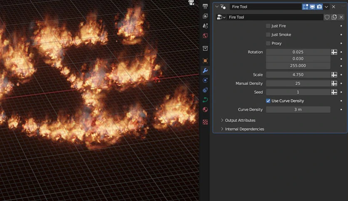Toggle fake user shield for node group
This screenshot has height=201, width=348.
[x=327, y=17]
